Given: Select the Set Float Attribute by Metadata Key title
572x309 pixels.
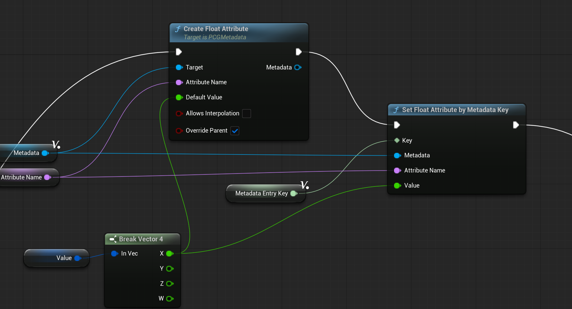Looking at the screenshot, I should pos(455,110).
